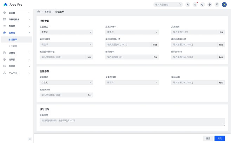231x143 pixels.
Task: Open the 编码分辨率 dropdown
Action: coord(66,45)
